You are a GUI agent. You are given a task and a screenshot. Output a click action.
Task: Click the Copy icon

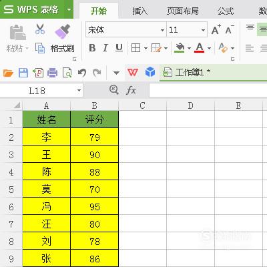tap(40, 48)
